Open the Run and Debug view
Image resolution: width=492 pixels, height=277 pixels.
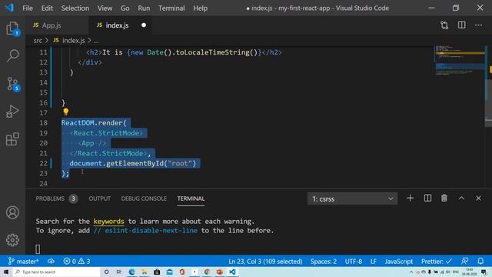12,112
